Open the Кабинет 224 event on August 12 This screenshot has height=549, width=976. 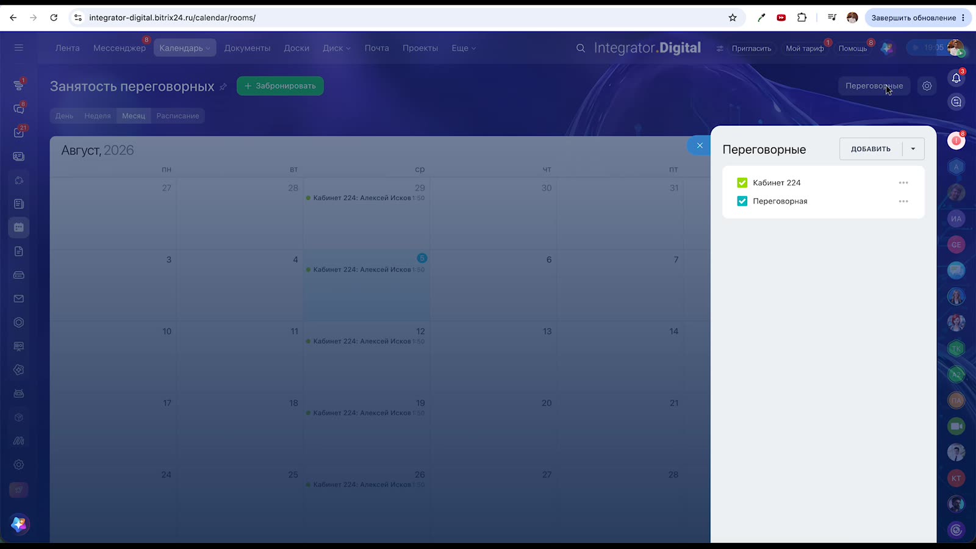pyautogui.click(x=365, y=342)
